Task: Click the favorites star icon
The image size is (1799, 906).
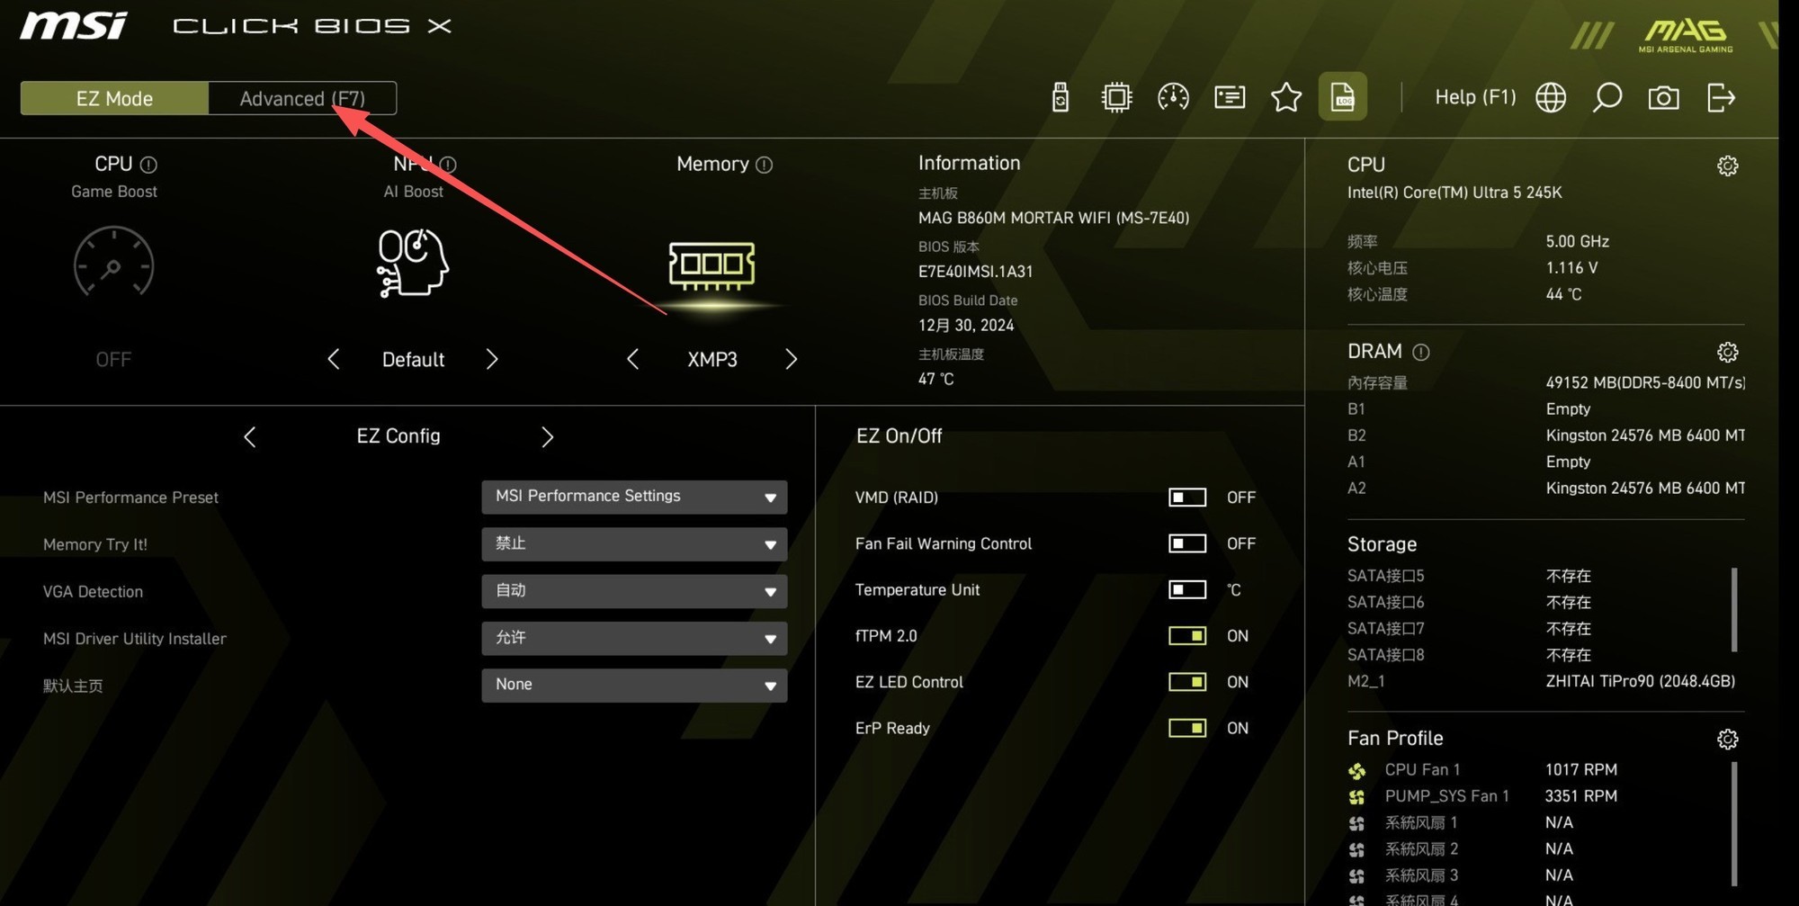Action: [x=1285, y=97]
